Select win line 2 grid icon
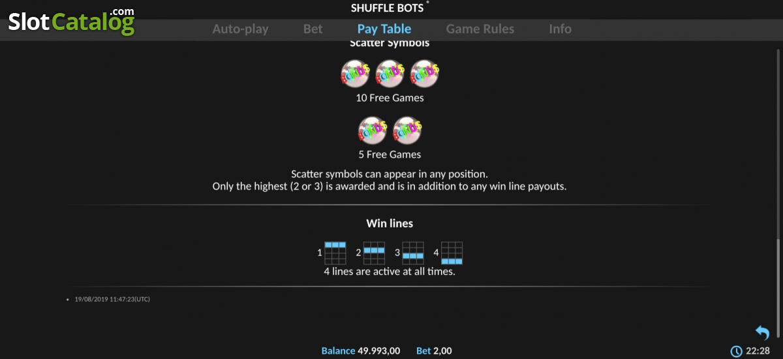 pyautogui.click(x=374, y=252)
